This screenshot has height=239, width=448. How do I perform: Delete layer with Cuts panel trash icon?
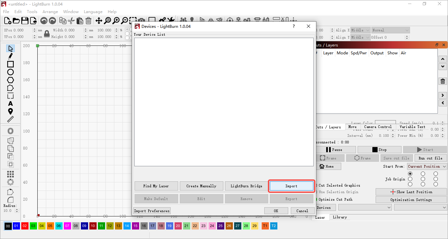tap(443, 81)
